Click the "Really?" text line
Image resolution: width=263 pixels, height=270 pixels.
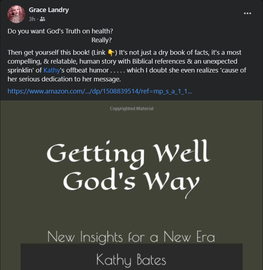tap(102, 40)
